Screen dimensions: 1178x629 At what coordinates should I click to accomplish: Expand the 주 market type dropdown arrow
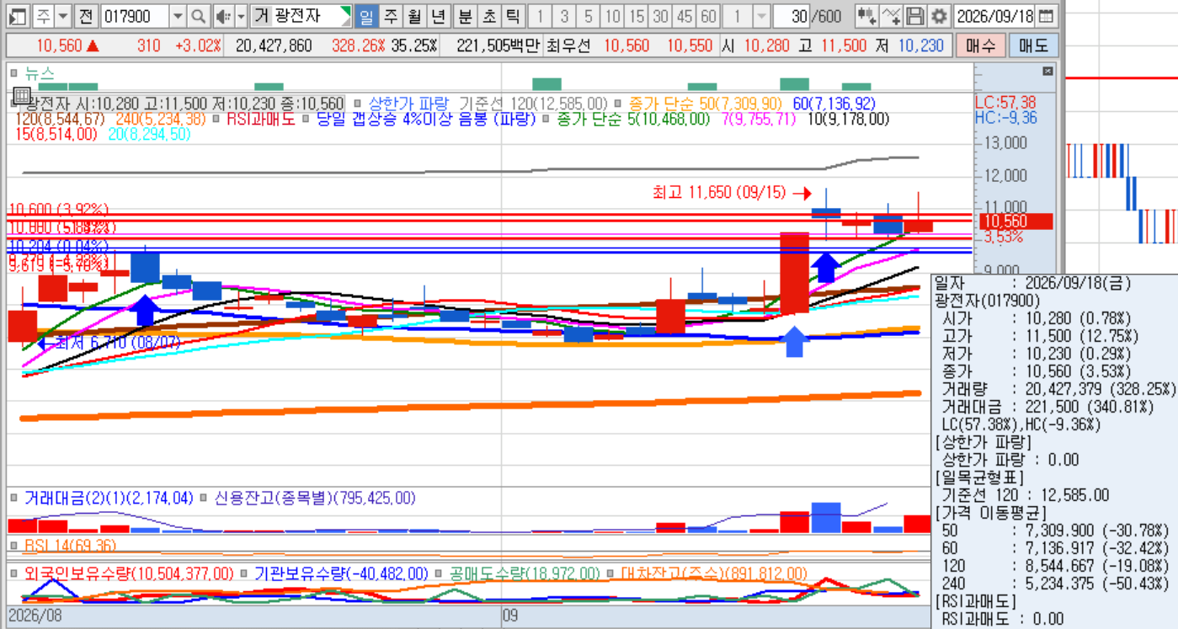click(x=63, y=16)
